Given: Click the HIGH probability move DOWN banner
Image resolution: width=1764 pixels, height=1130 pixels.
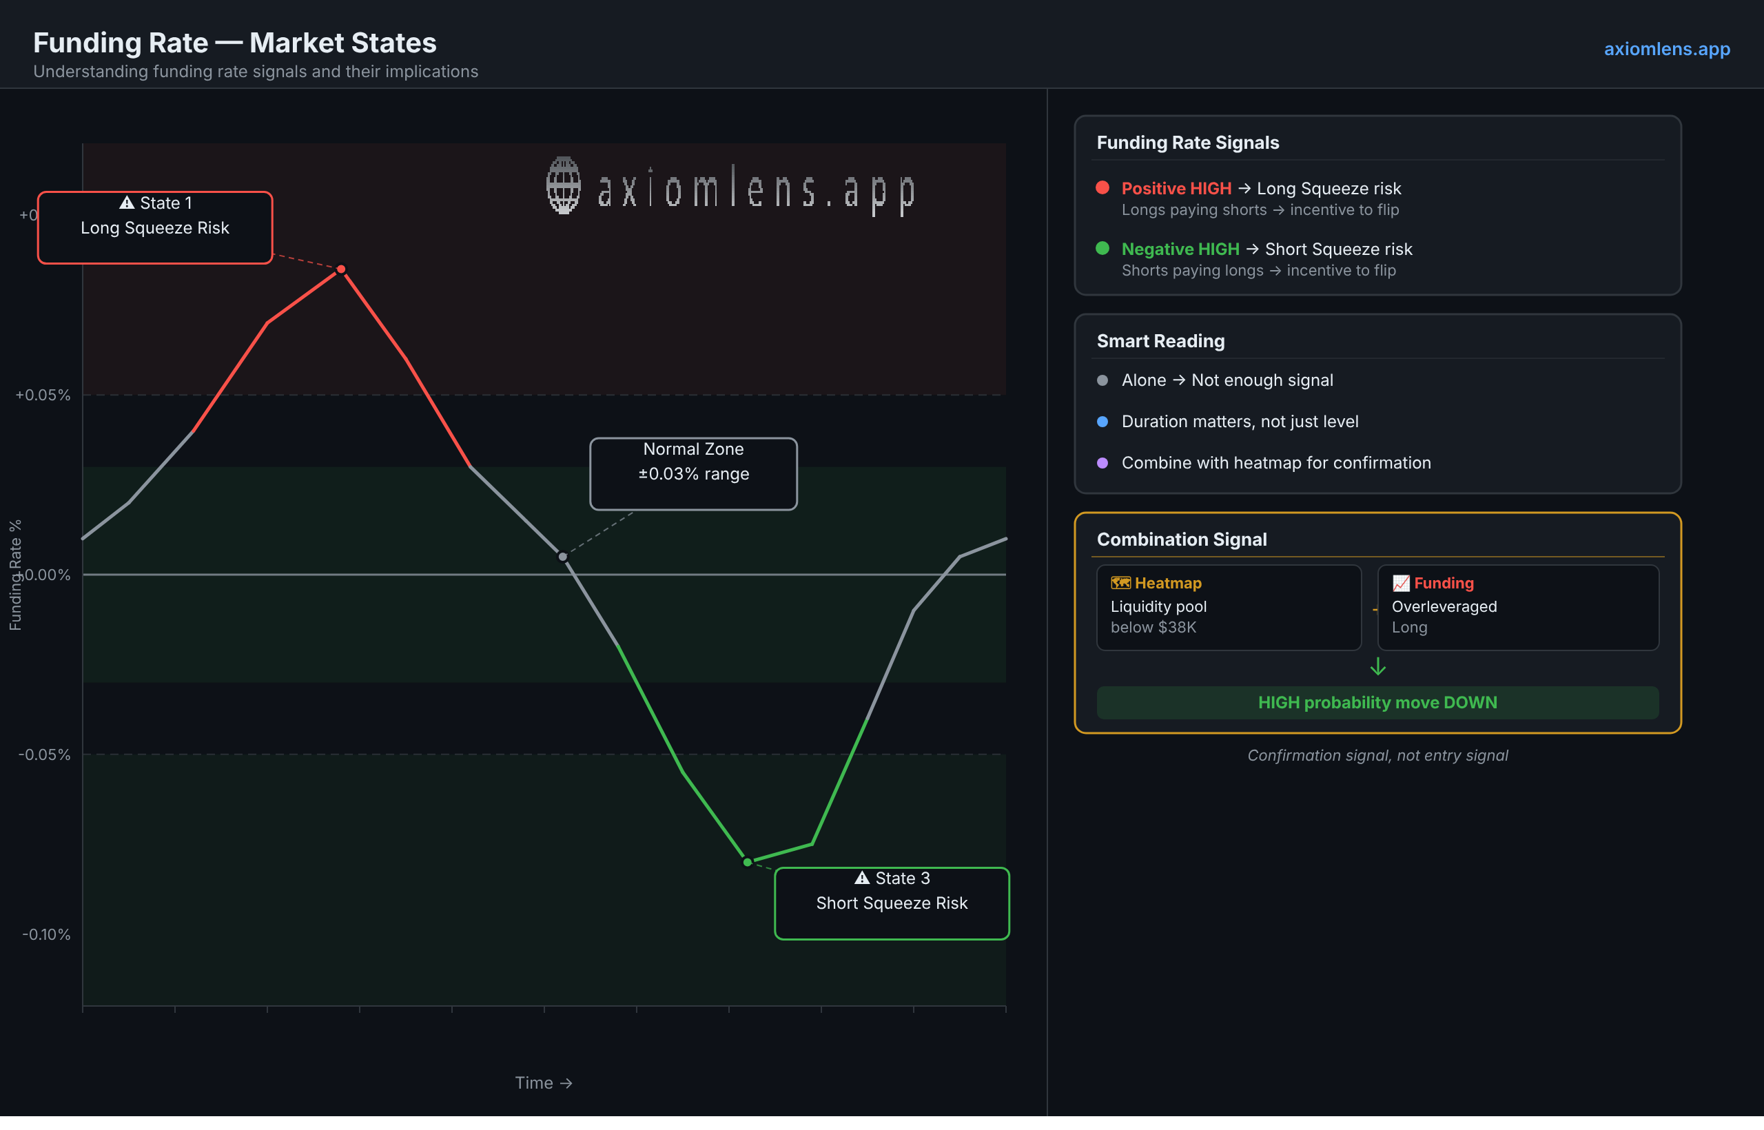Looking at the screenshot, I should tap(1377, 703).
